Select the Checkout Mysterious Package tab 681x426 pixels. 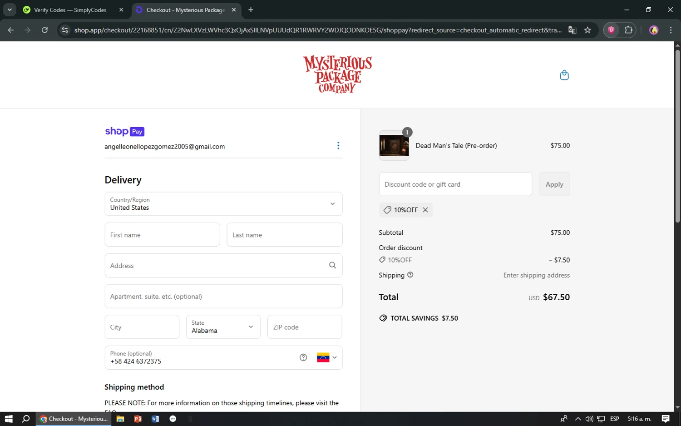[185, 10]
